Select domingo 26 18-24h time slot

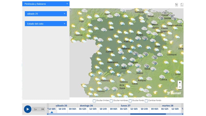coord(103,109)
